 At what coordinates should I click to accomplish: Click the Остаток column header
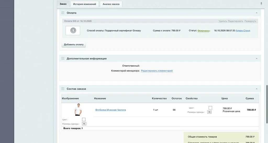177,98
